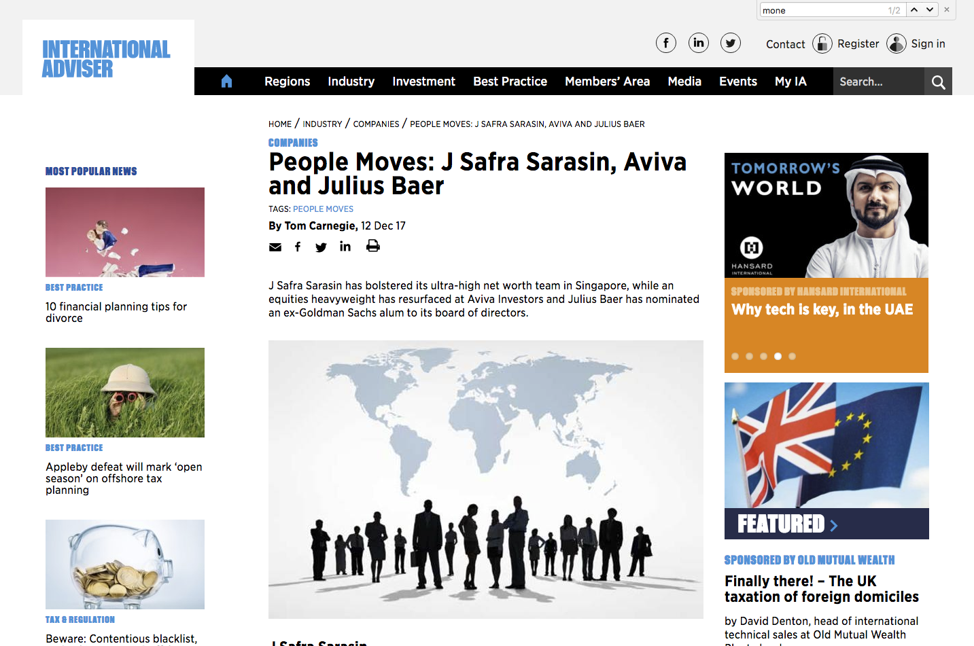
Task: Open the LinkedIn icon in header
Action: point(698,43)
